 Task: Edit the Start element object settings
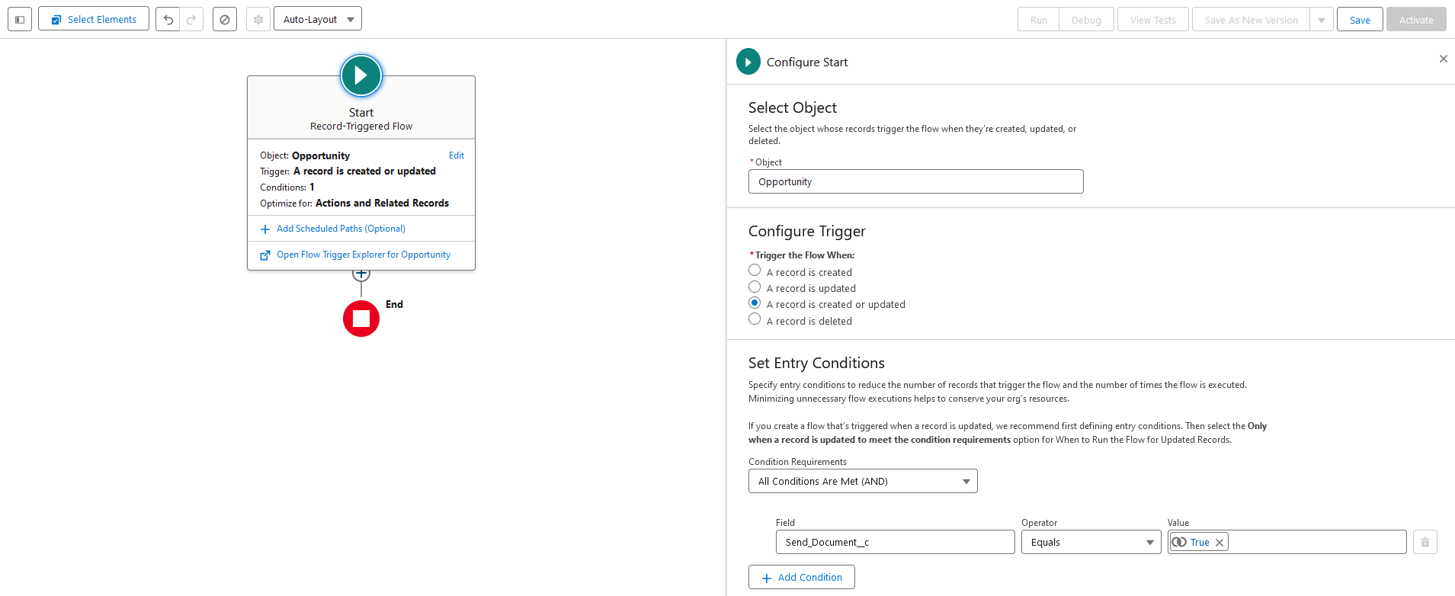point(457,155)
